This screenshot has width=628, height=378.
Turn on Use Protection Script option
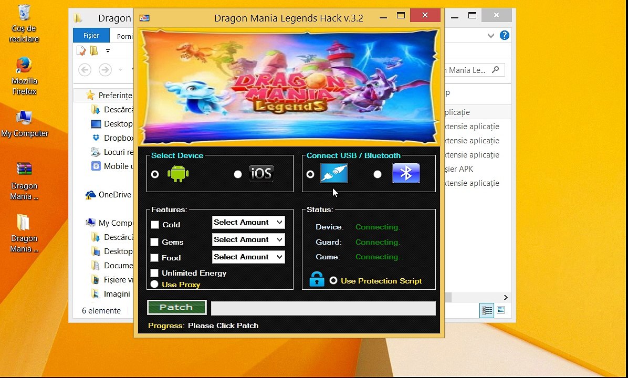[x=333, y=280]
